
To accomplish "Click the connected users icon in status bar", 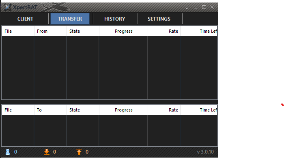I will pyautogui.click(x=8, y=152).
